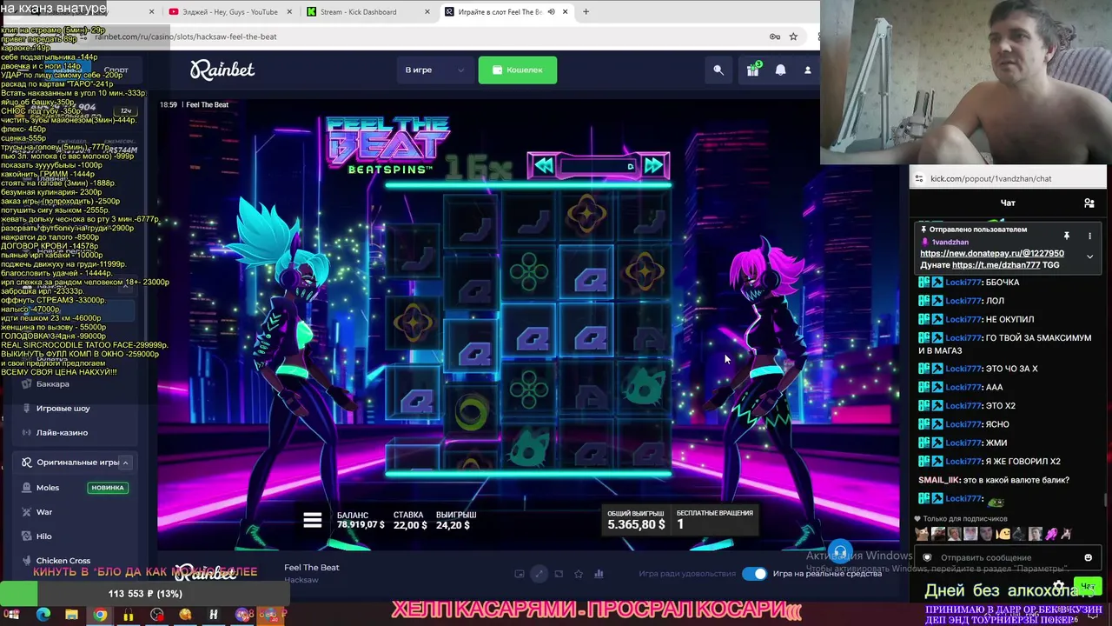1112x626 pixels.
Task: Enable picture-in-picture mini player for game
Action: click(x=520, y=574)
